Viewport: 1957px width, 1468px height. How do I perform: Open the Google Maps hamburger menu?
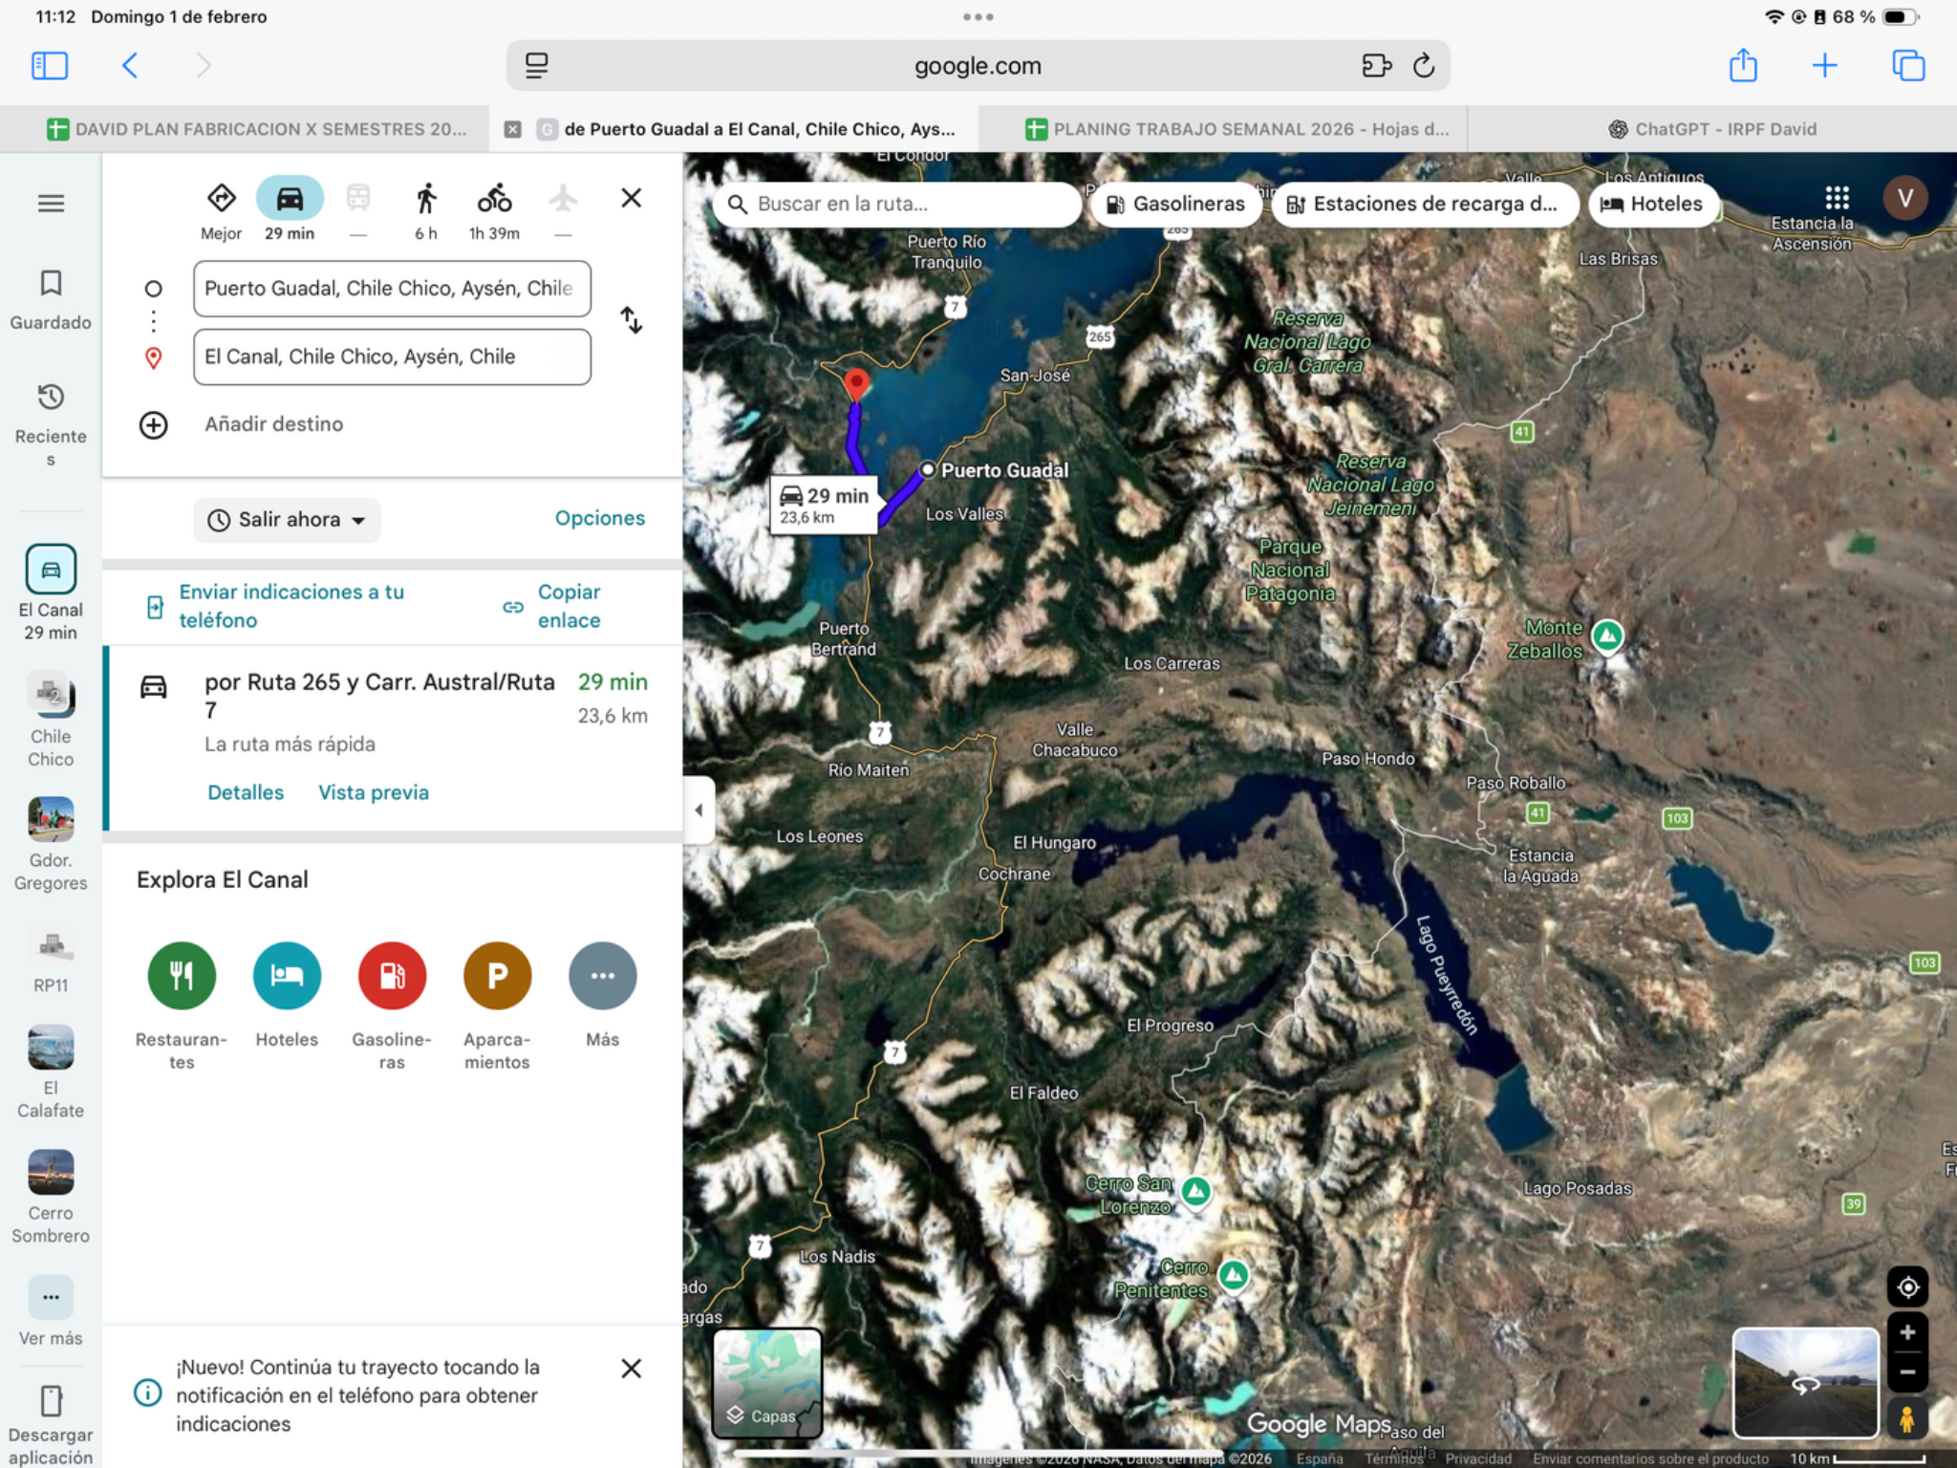[51, 204]
